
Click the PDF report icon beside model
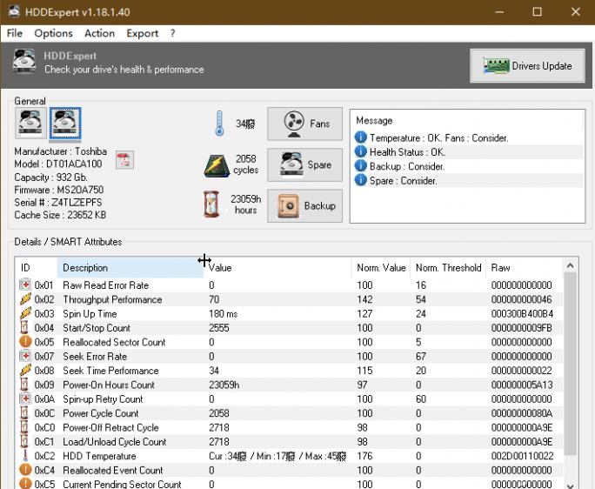point(125,160)
